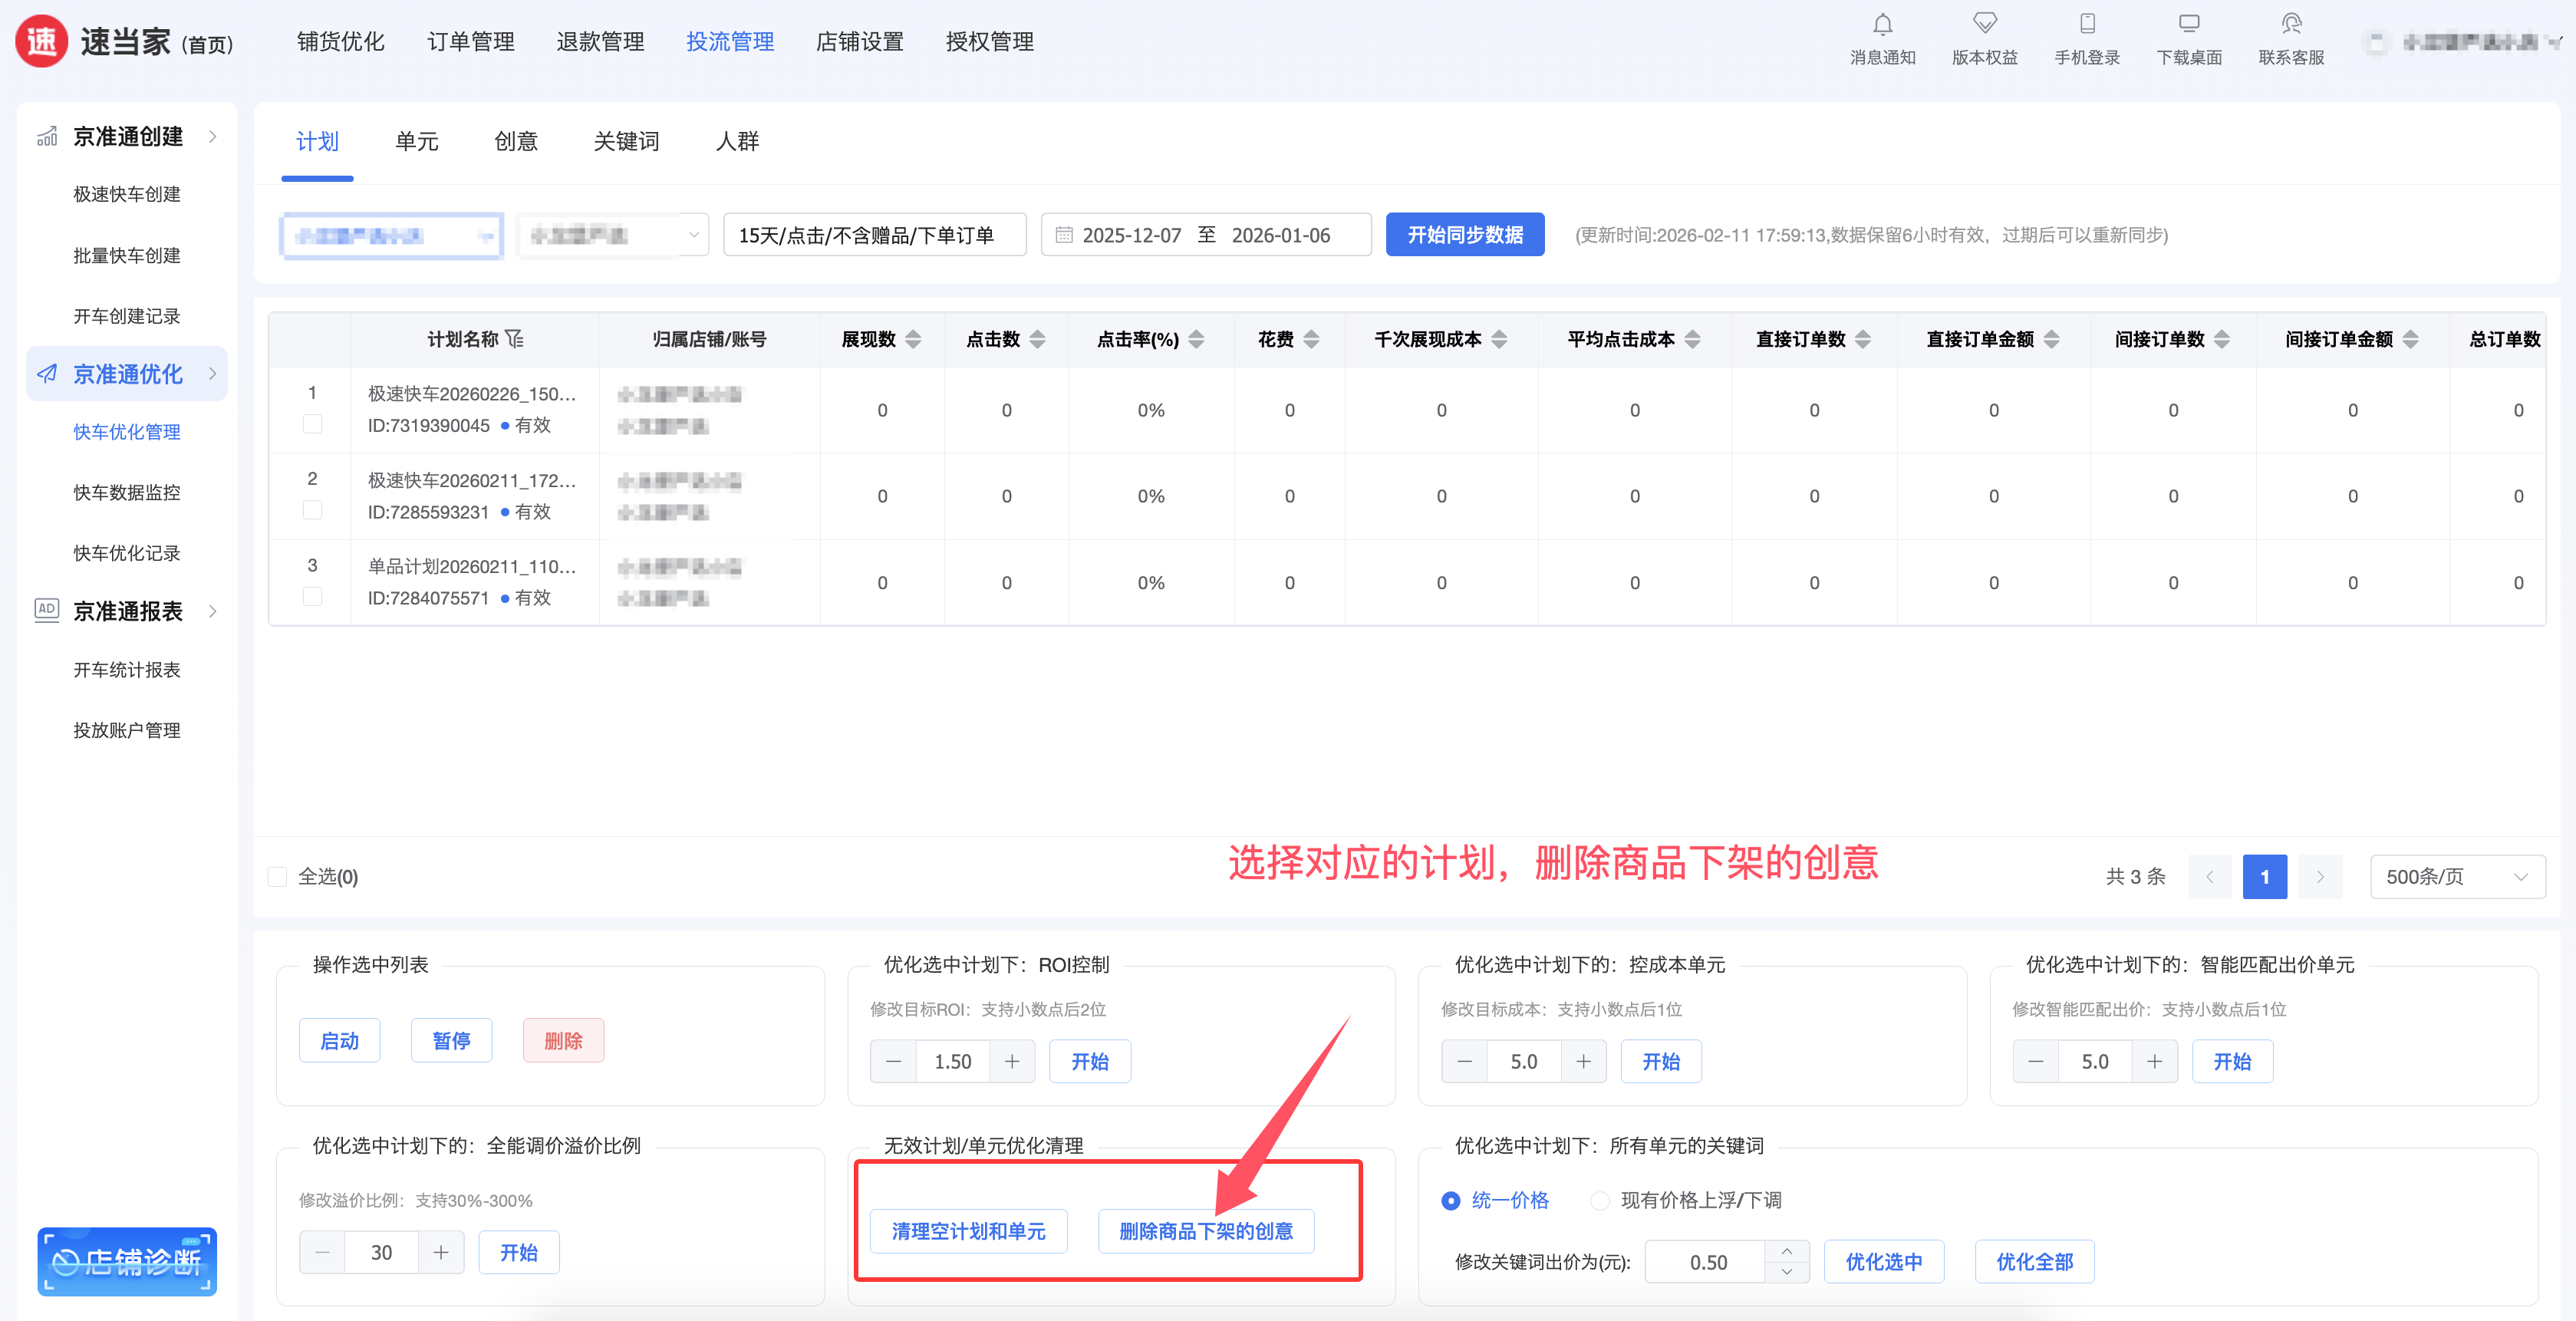
Task: Click the 手机登录 phone icon
Action: [2087, 24]
